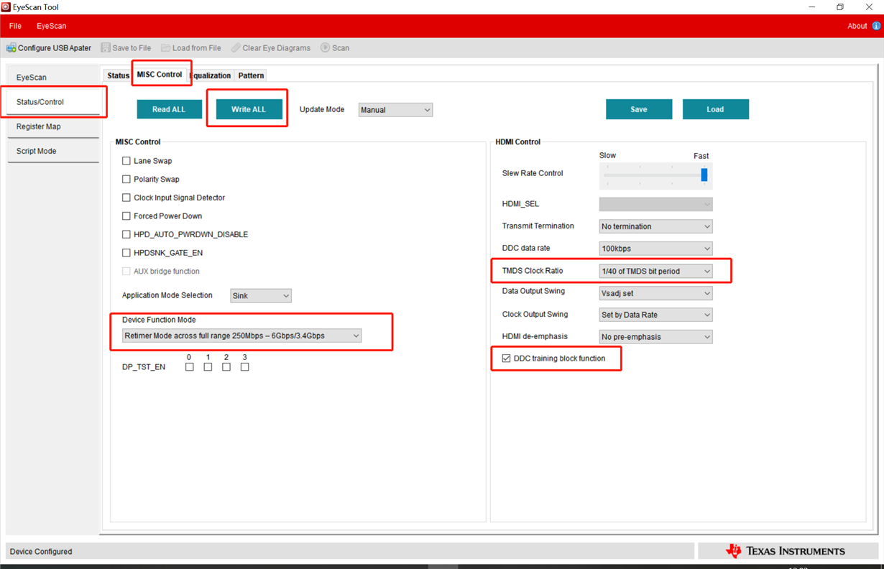
Task: Uncheck DDC training block function
Action: 507,358
